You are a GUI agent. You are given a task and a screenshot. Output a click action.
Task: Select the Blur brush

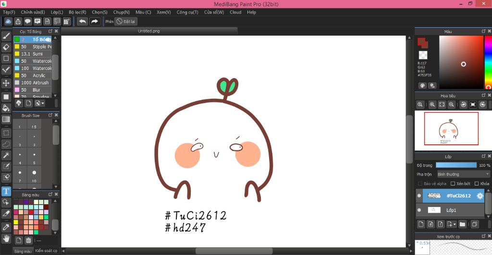[33, 90]
